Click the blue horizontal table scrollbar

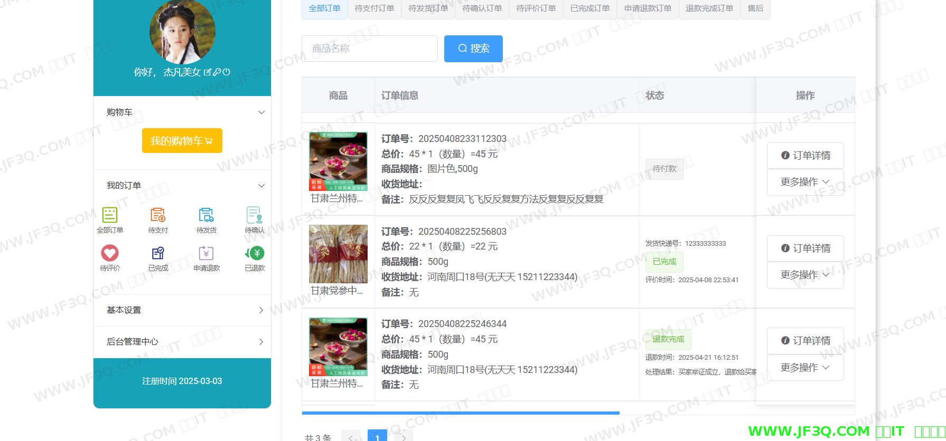click(460, 413)
